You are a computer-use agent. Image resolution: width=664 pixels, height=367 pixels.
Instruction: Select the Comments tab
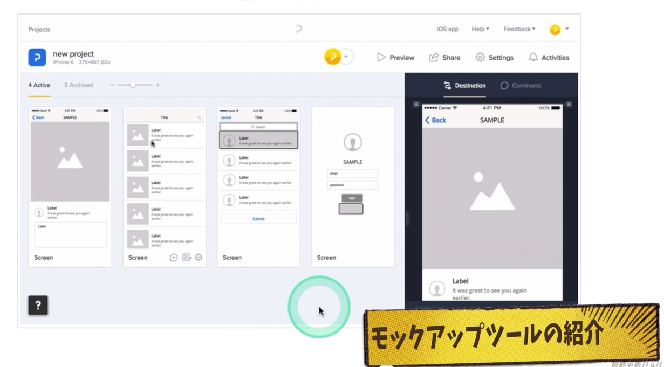coord(521,85)
